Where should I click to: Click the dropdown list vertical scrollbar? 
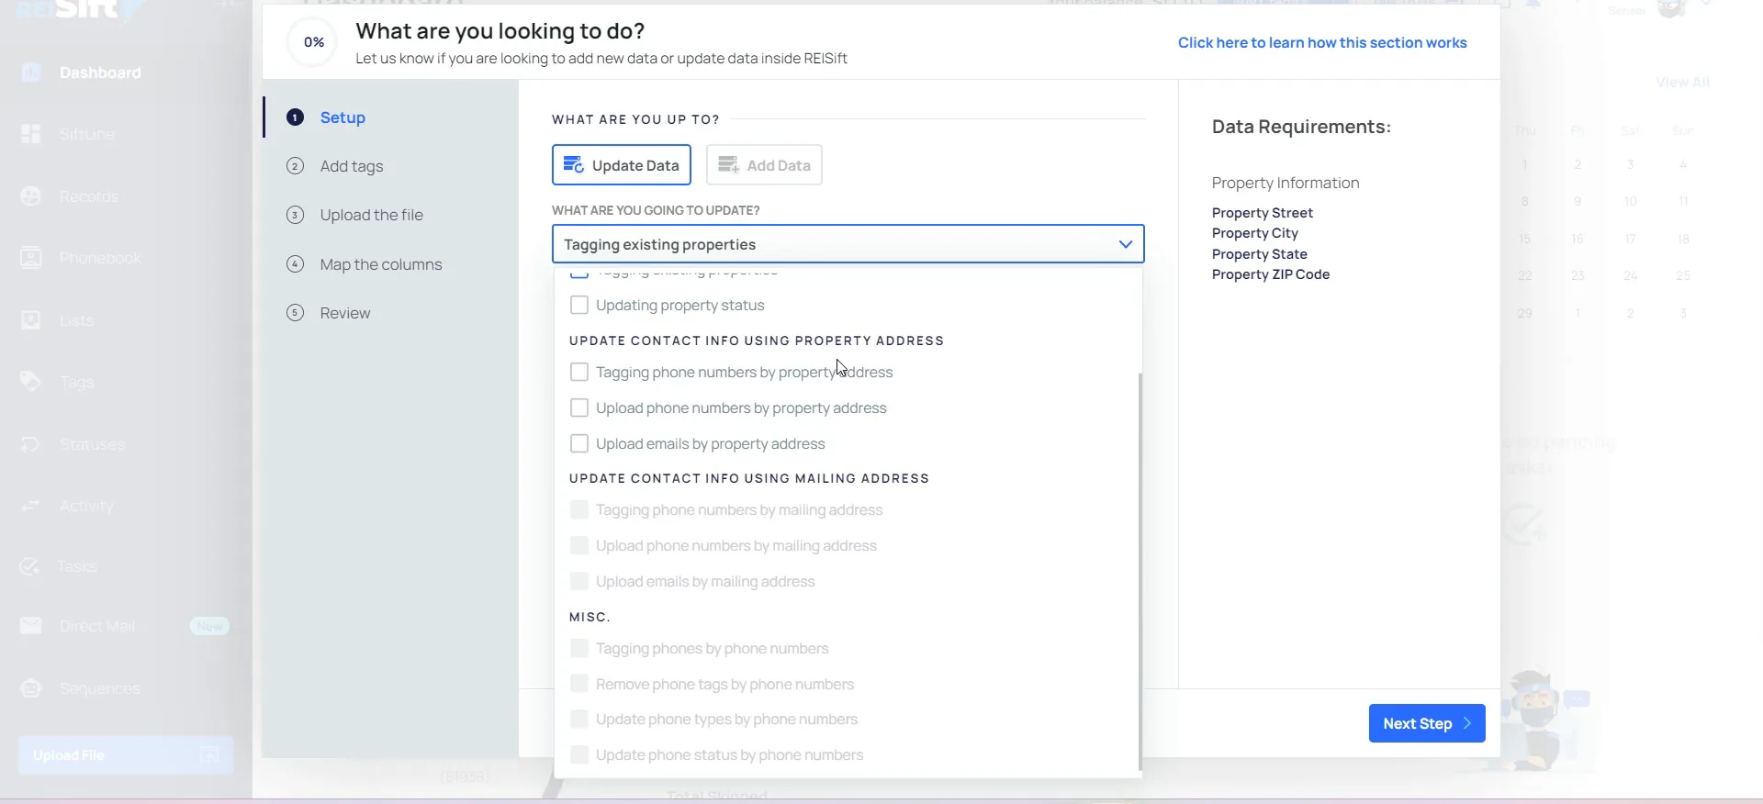1140,571
